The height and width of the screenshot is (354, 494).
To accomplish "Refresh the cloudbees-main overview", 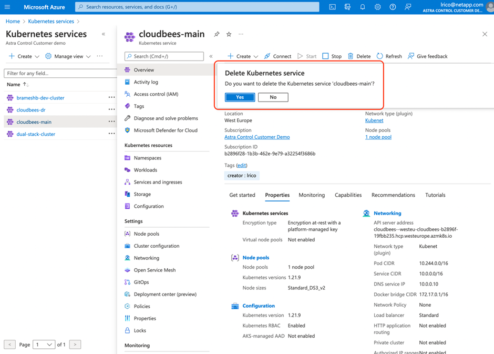I will (x=389, y=56).
